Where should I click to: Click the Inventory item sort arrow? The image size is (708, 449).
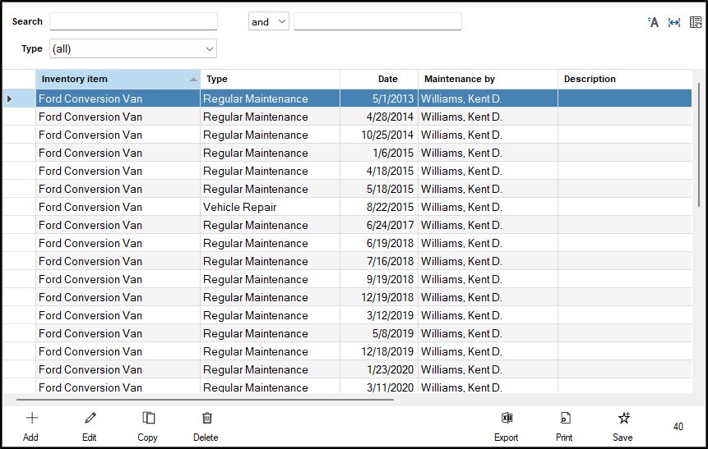click(x=193, y=80)
